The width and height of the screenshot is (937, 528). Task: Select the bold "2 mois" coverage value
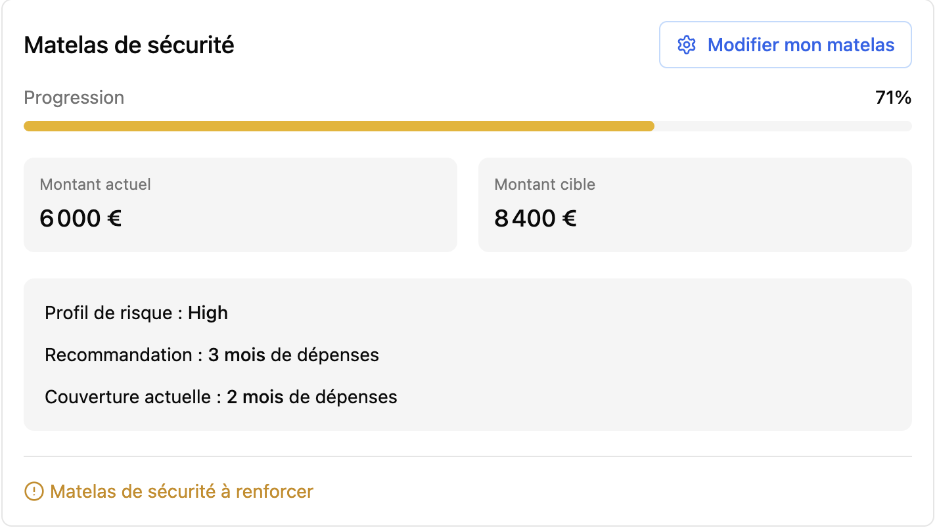255,397
